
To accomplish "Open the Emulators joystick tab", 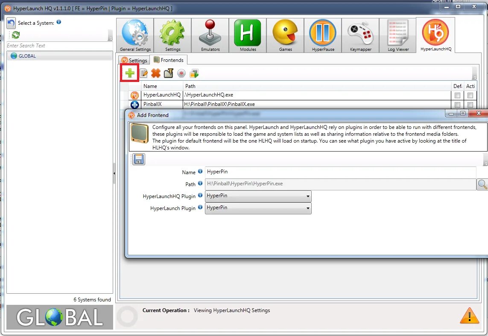I will coord(210,35).
